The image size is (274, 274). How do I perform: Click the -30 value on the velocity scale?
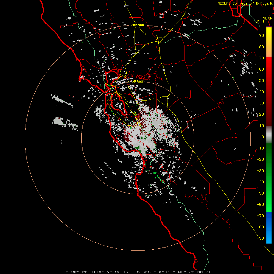click(260, 171)
